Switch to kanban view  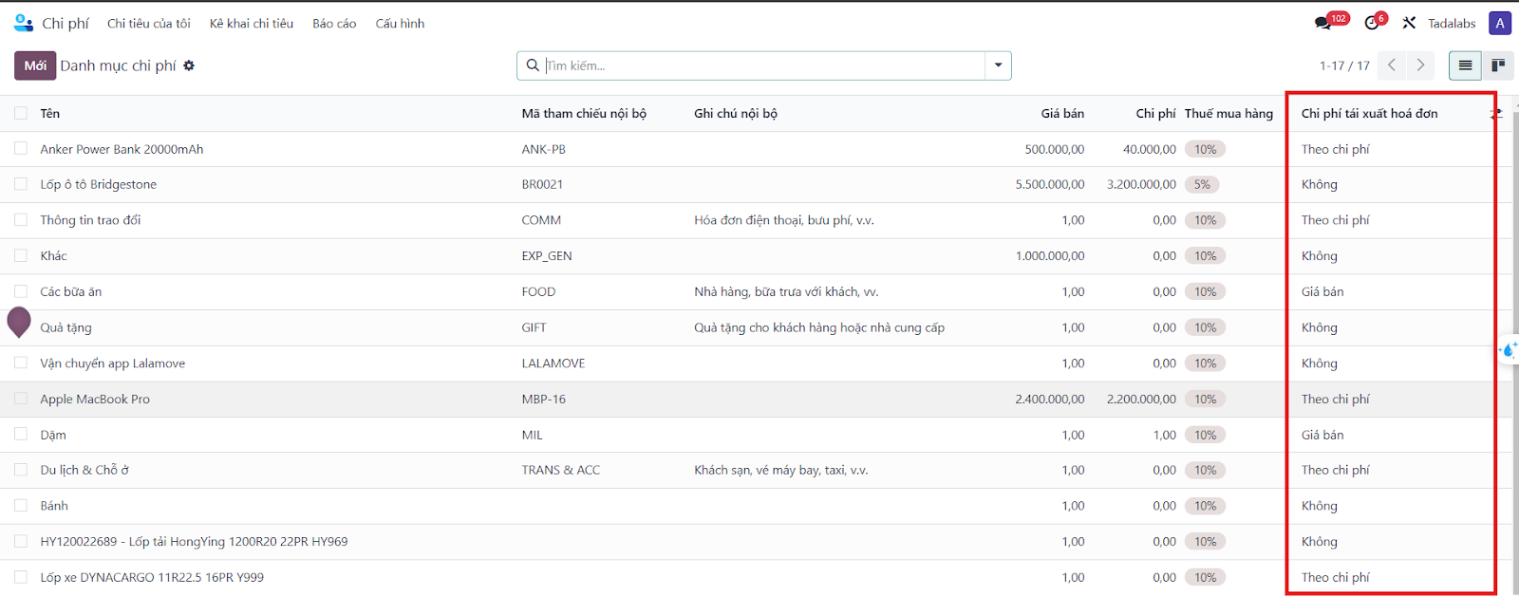click(x=1498, y=65)
